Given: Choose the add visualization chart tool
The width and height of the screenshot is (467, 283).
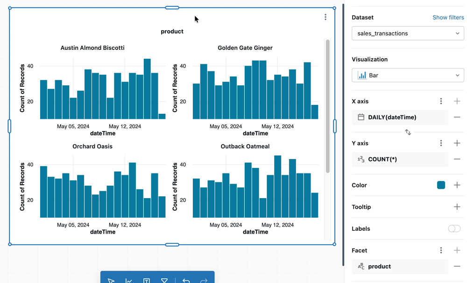Looking at the screenshot, I should pos(129,281).
